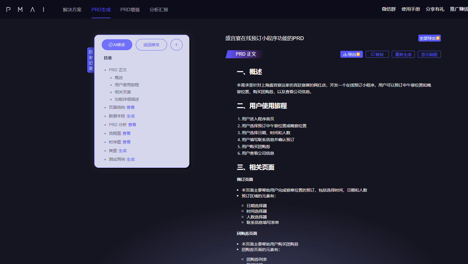The width and height of the screenshot is (468, 264).
Task: Generate 数据字段 via 生成 link
Action: click(x=131, y=116)
